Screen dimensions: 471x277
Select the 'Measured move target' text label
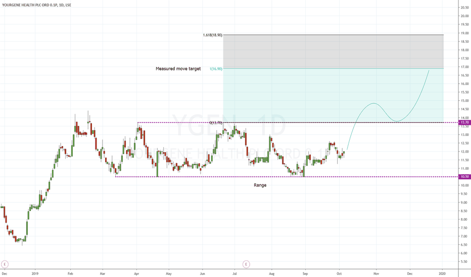coord(178,68)
